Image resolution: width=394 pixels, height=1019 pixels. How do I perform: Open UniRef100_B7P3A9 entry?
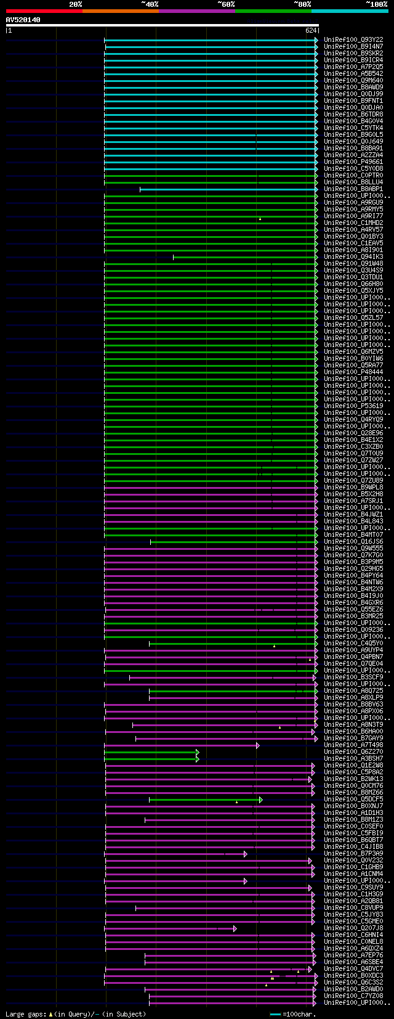pyautogui.click(x=353, y=853)
